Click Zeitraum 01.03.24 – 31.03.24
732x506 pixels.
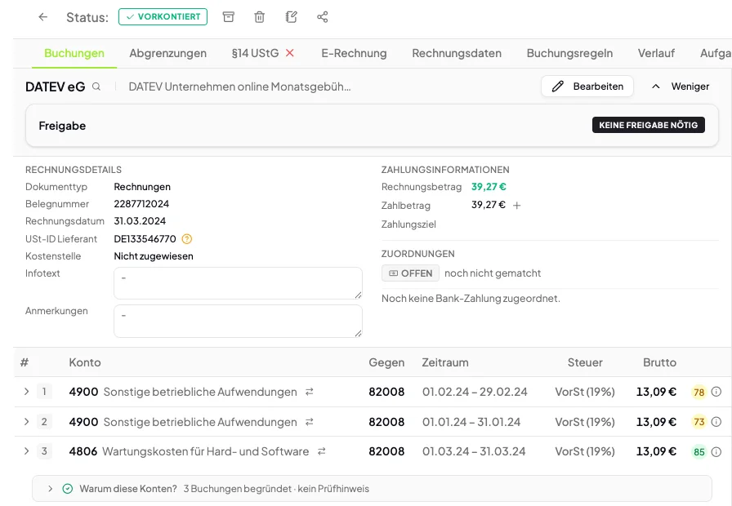coord(474,451)
